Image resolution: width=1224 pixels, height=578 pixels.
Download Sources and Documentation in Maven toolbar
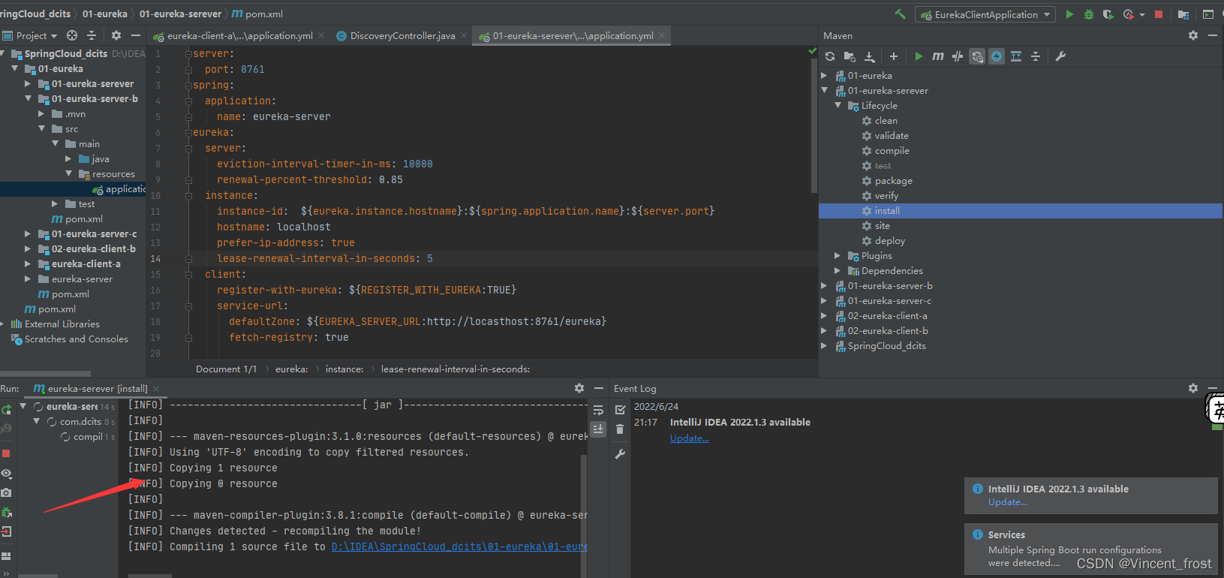point(870,56)
